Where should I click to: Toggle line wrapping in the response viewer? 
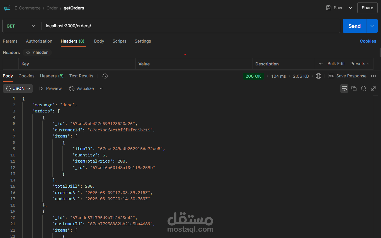pos(344,88)
